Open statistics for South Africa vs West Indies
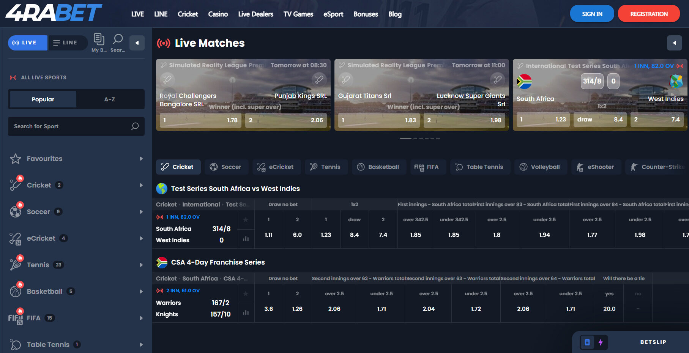 [246, 239]
